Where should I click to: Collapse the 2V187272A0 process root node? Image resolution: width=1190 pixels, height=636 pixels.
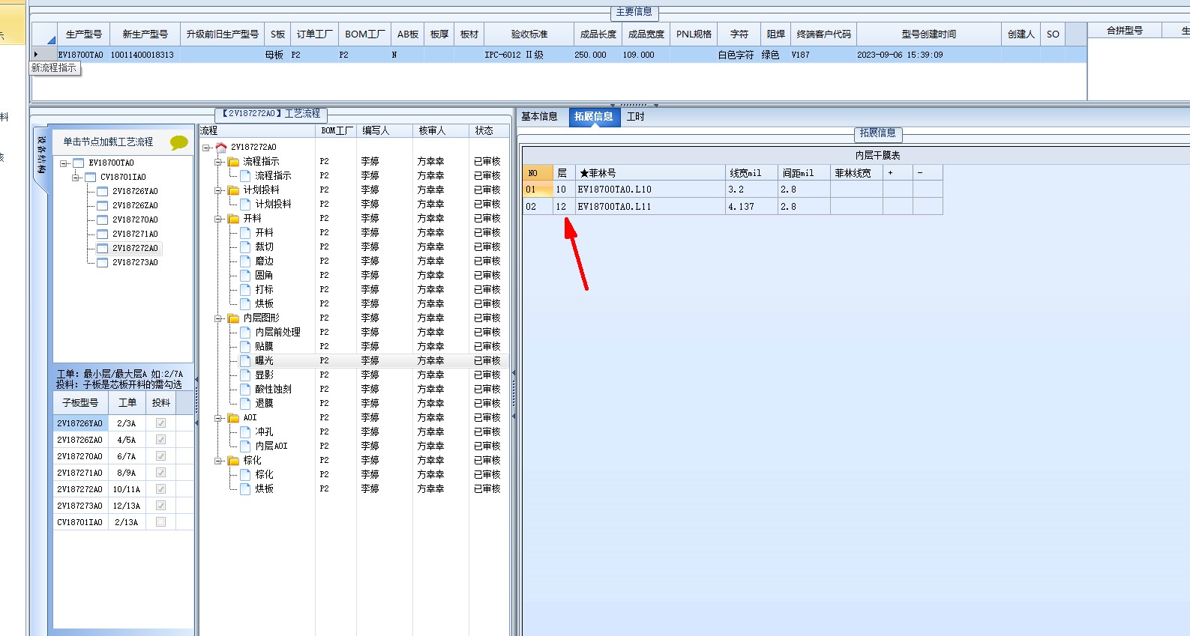pos(206,148)
